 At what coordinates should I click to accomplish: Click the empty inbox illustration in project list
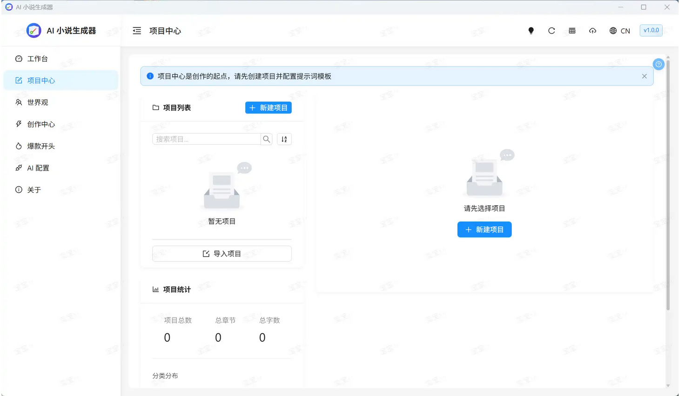coord(226,186)
